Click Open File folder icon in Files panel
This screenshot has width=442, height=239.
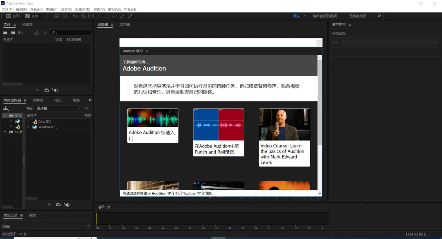[5, 33]
